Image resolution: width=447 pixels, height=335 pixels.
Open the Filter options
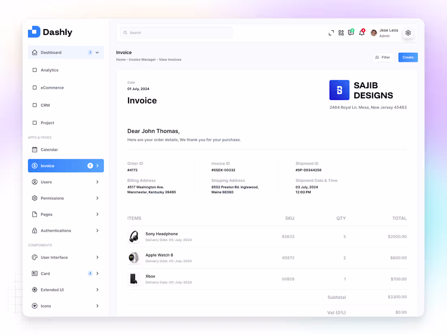(x=383, y=57)
